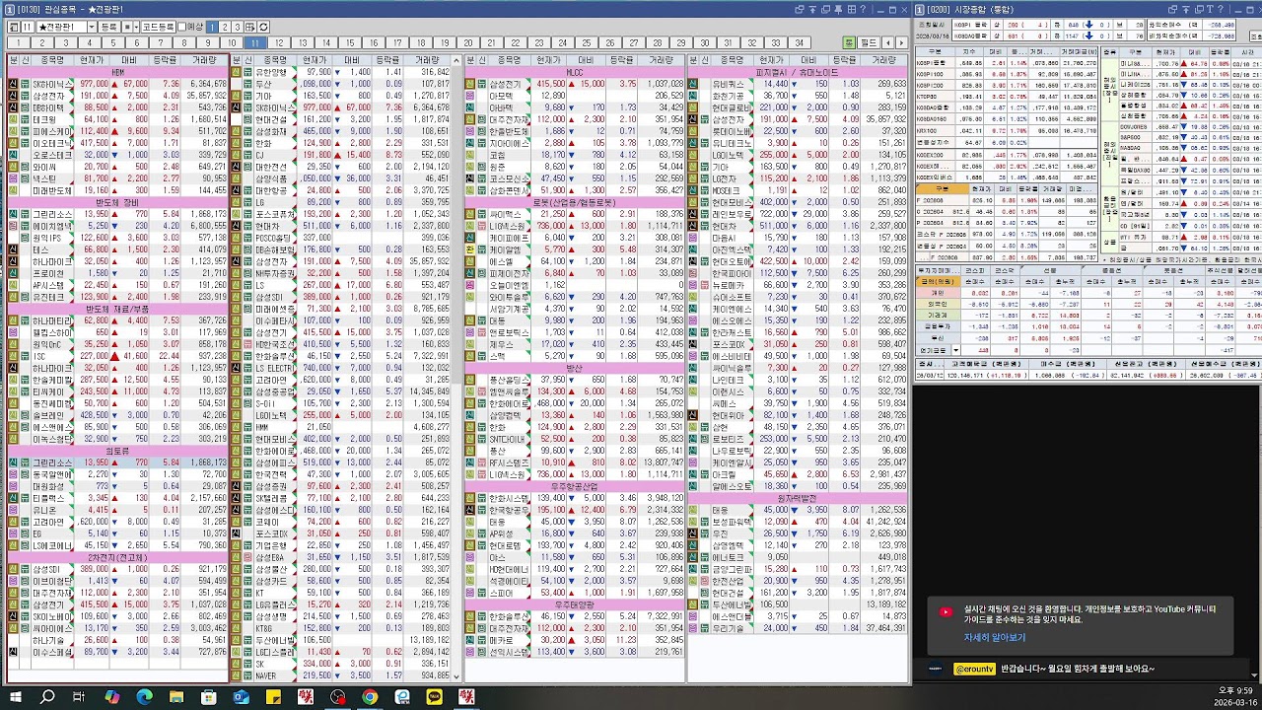
Task: Select the 방산 group header row
Action: click(574, 367)
